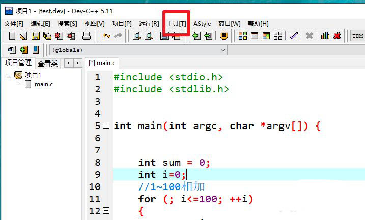Save the current file with the floppy icon
365x220 pixels.
pyautogui.click(x=35, y=36)
